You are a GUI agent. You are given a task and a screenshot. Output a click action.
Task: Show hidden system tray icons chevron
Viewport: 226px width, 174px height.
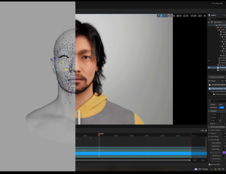pos(212,169)
